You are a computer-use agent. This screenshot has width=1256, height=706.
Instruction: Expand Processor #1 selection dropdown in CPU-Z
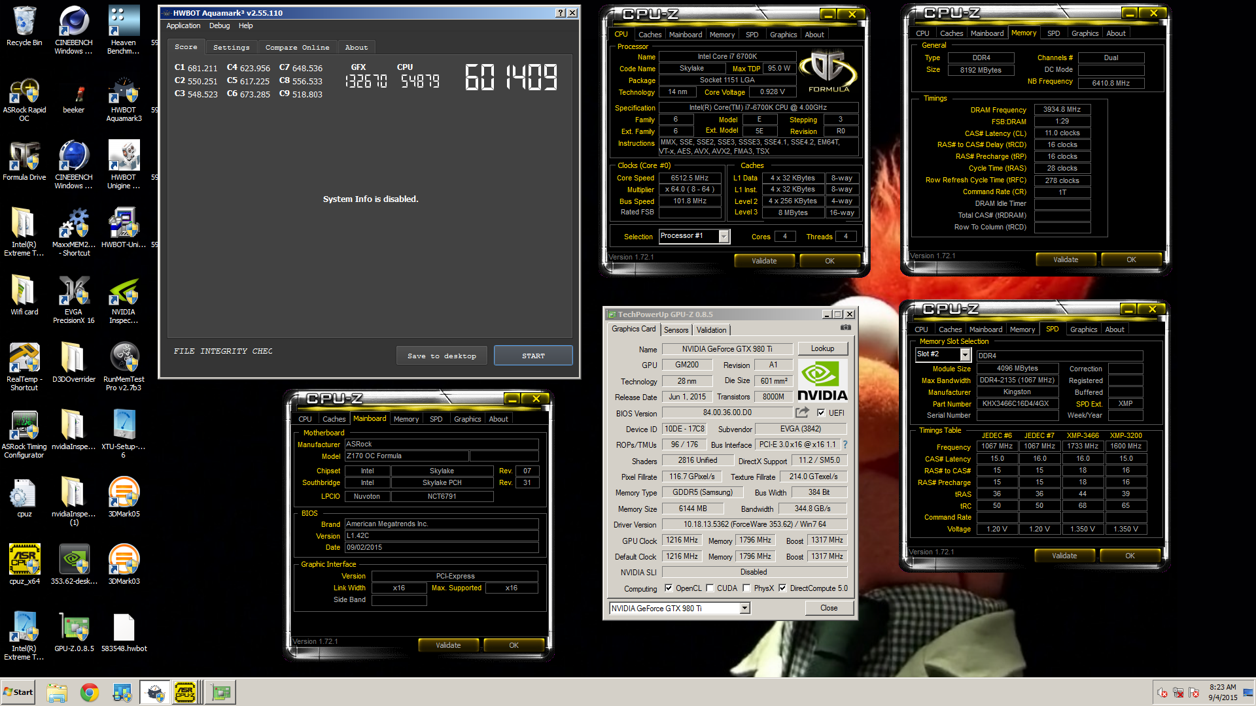click(x=724, y=237)
